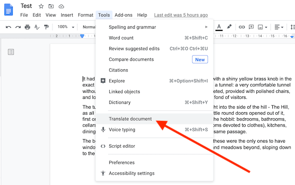Open the Google Docs home icon
Viewport: 295px width, 185px height.
[9, 10]
